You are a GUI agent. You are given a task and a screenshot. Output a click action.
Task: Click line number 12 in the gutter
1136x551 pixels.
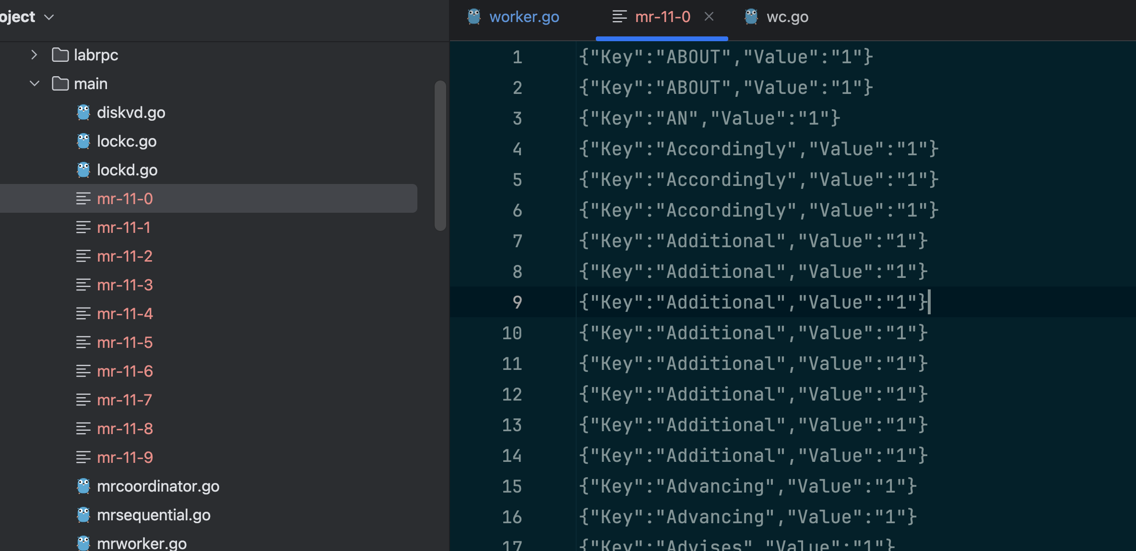pos(511,394)
